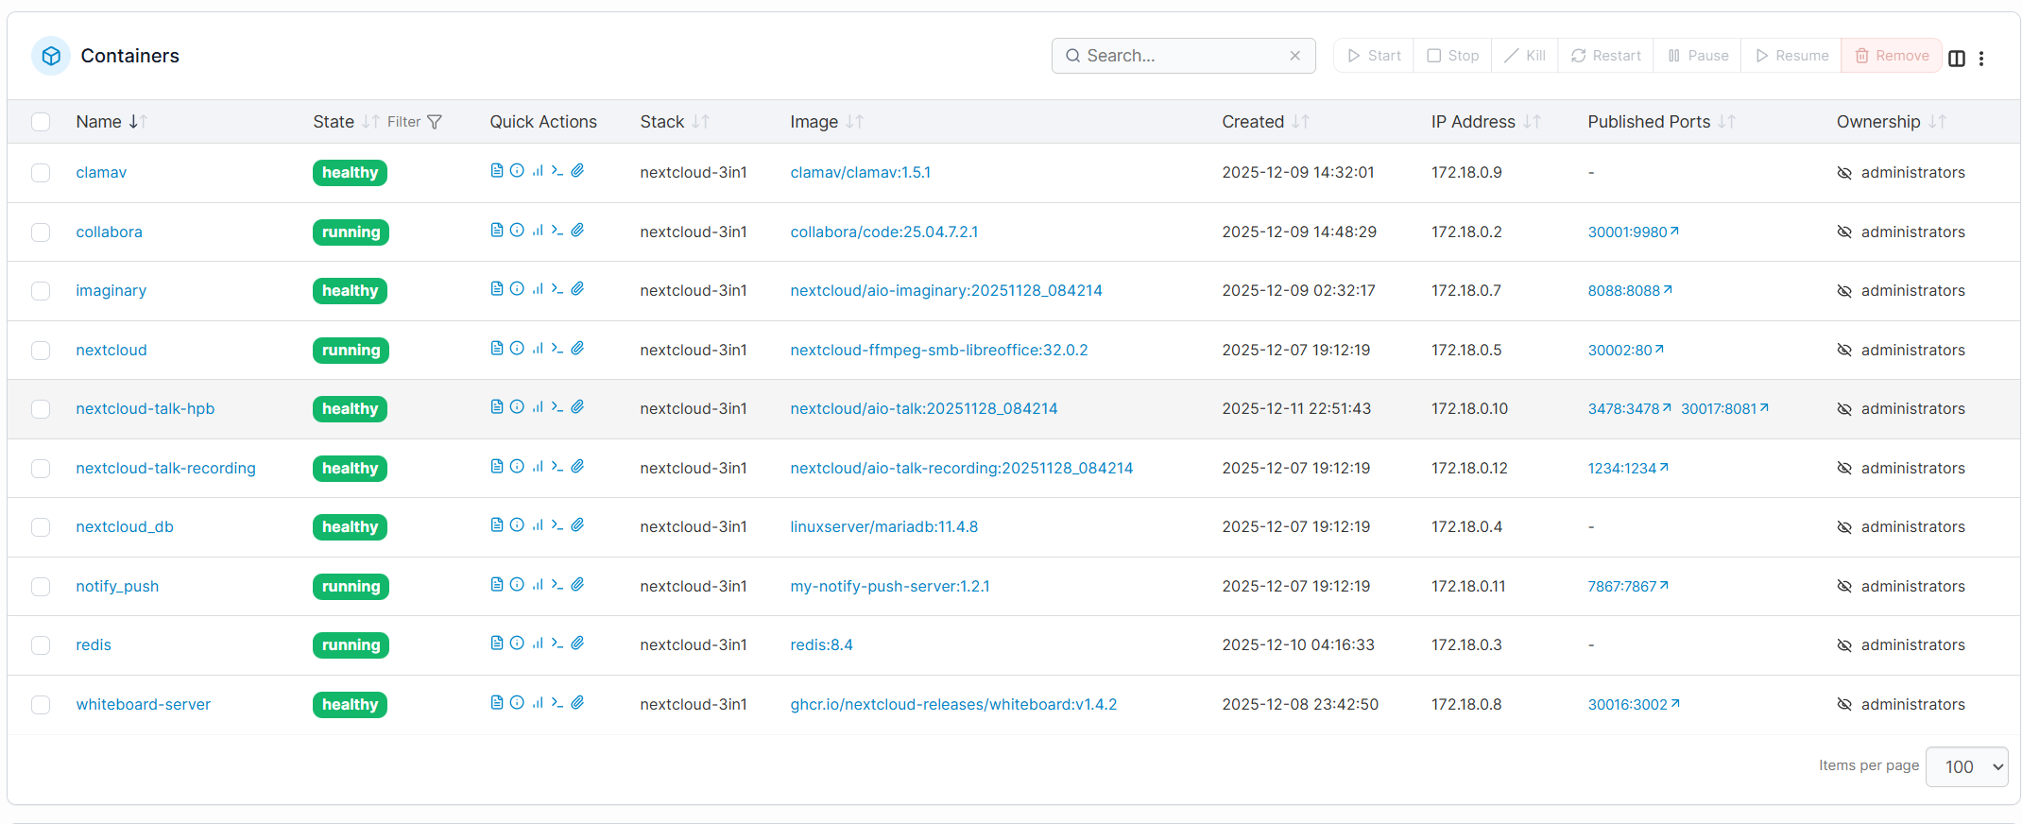This screenshot has height=824, width=2022.
Task: Open the nextcloud-talk-recording container link
Action: (x=165, y=468)
